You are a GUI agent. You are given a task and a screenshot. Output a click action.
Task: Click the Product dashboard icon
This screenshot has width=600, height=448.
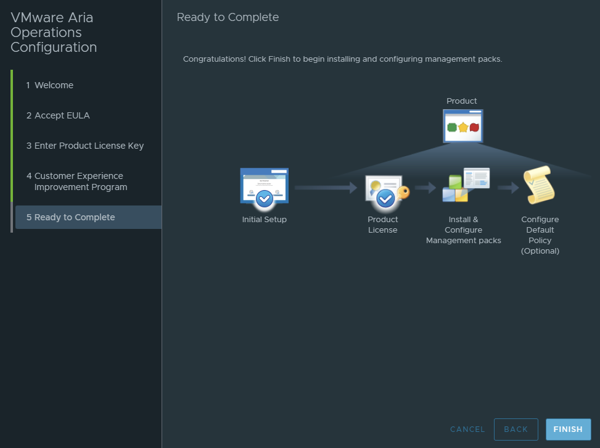[463, 126]
